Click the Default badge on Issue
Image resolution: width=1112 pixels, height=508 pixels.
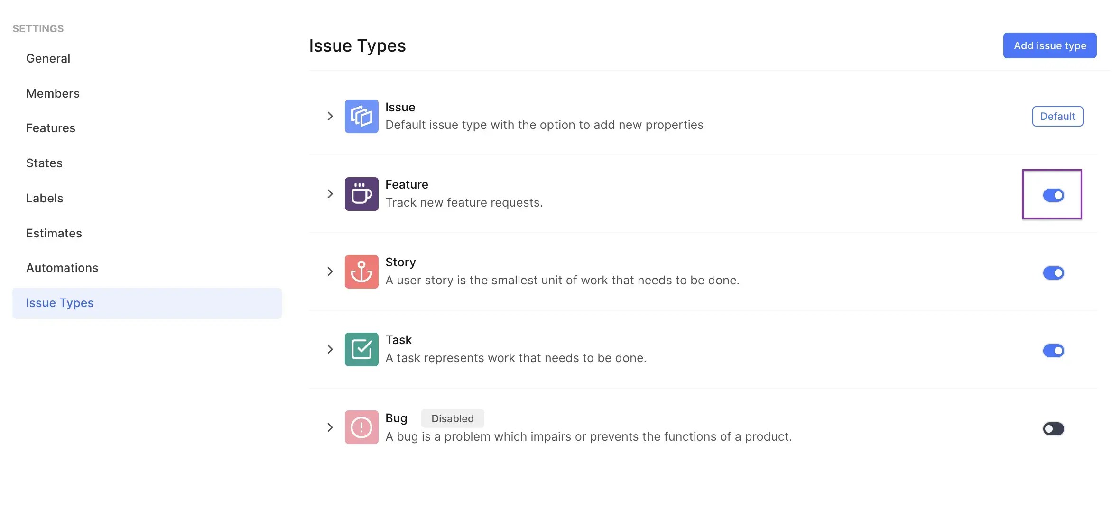[1057, 116]
